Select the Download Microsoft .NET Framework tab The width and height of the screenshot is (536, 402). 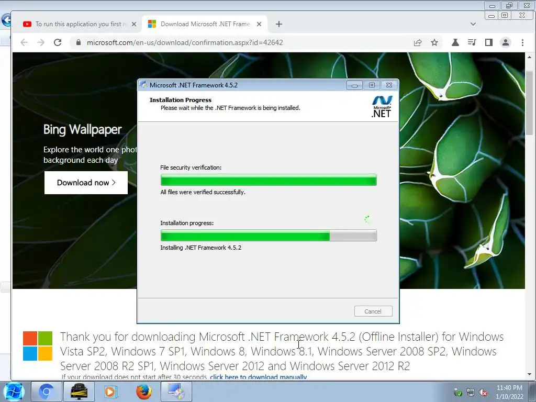point(205,24)
